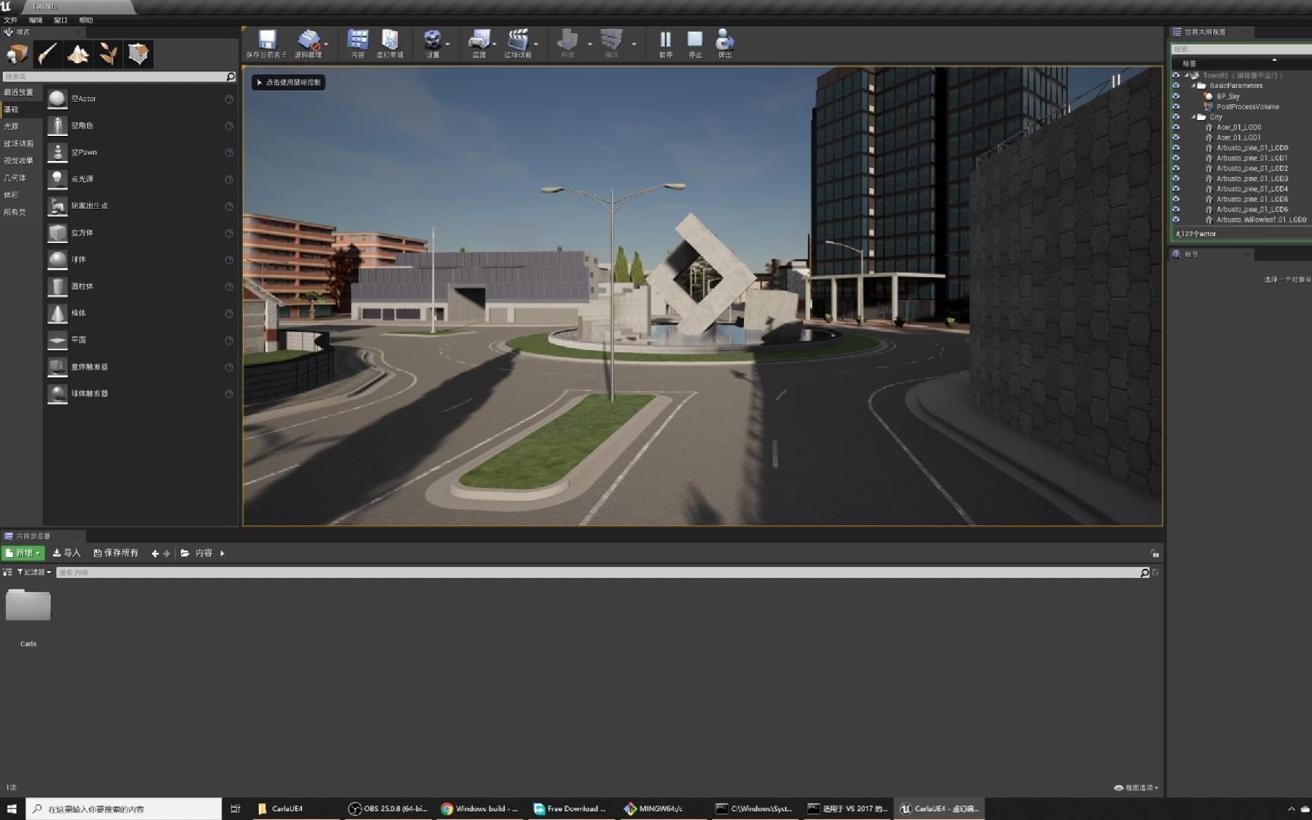This screenshot has height=820, width=1312.
Task: Select the Paint mode brush icon
Action: 47,54
